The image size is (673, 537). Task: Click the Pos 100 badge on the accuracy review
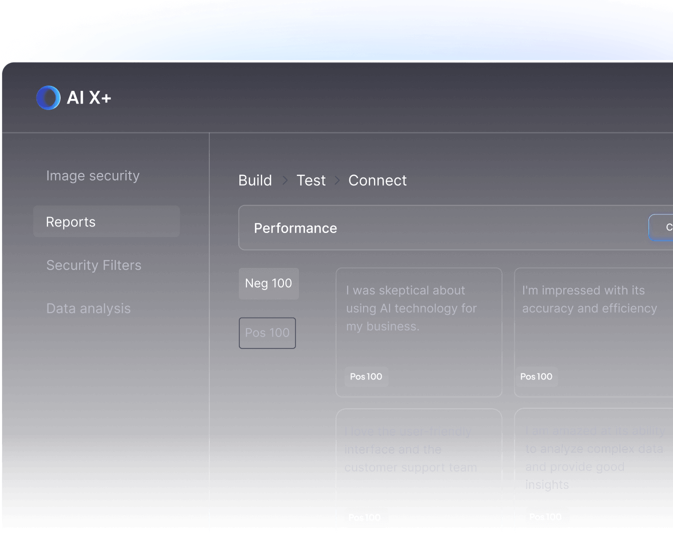tap(536, 376)
